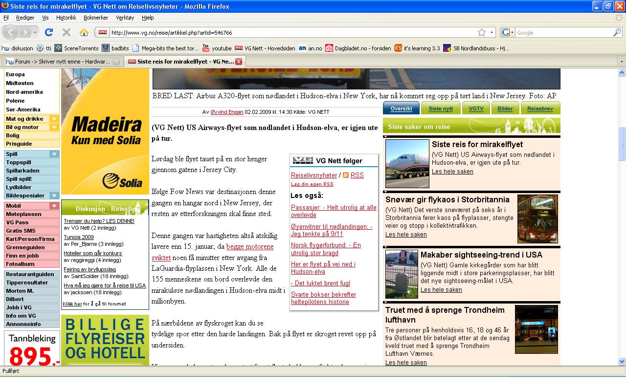The width and height of the screenshot is (626, 391).
Task: Open the badbits bookmark
Action: pos(115,48)
